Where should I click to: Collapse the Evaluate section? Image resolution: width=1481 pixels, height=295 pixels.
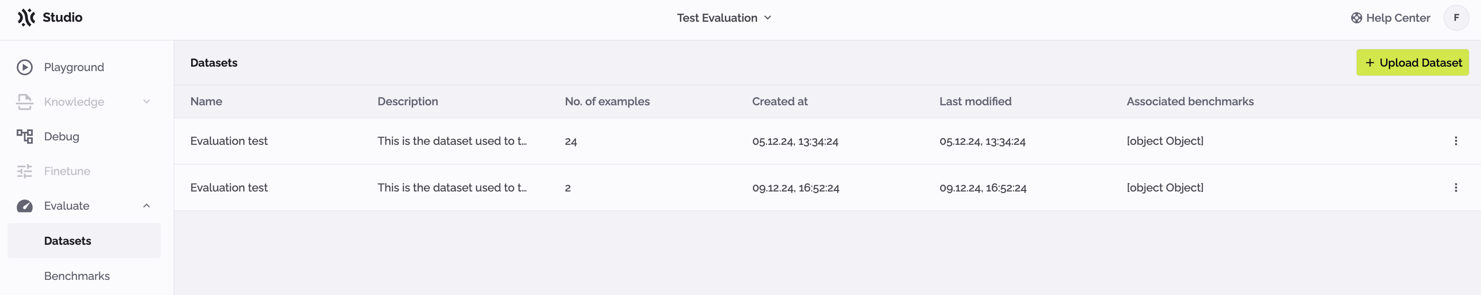147,206
